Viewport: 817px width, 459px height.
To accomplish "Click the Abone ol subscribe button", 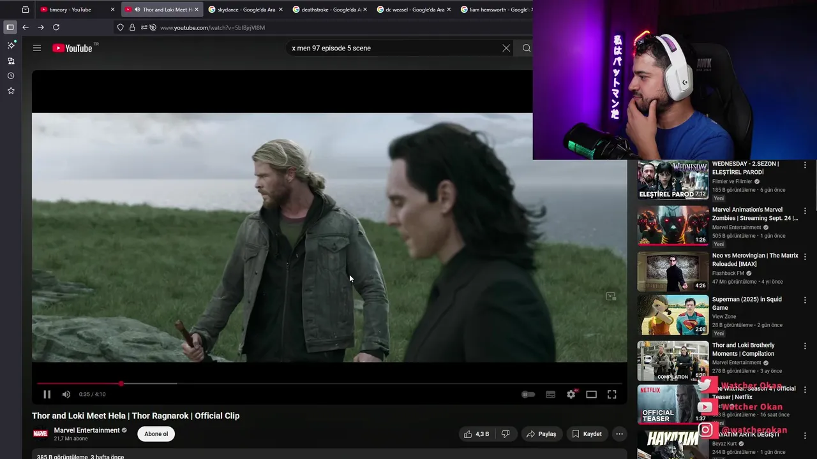I will [156, 434].
